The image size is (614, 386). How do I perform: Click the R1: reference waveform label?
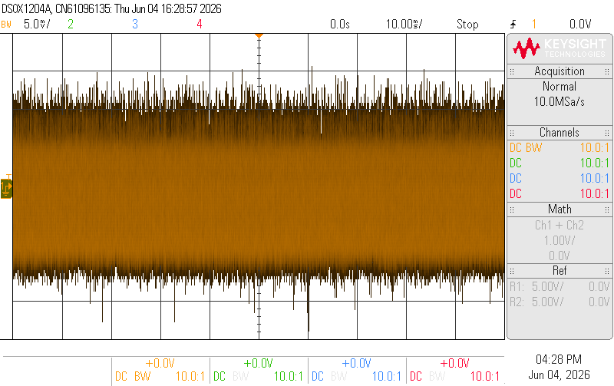[x=517, y=286]
